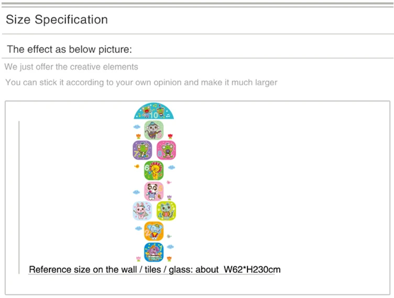Select the monkey tile numbered 9
The width and height of the screenshot is (394, 298).
(154, 130)
